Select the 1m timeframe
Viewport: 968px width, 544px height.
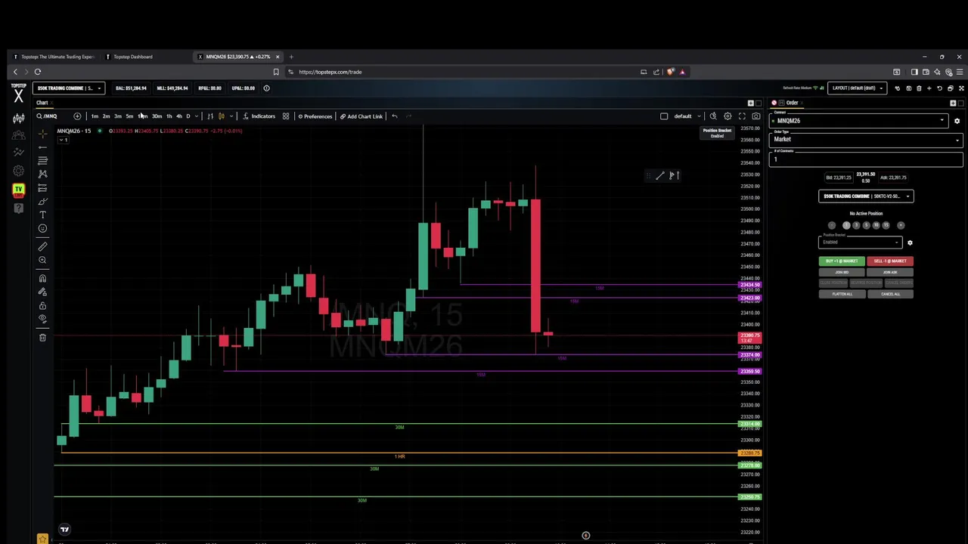[x=95, y=116]
